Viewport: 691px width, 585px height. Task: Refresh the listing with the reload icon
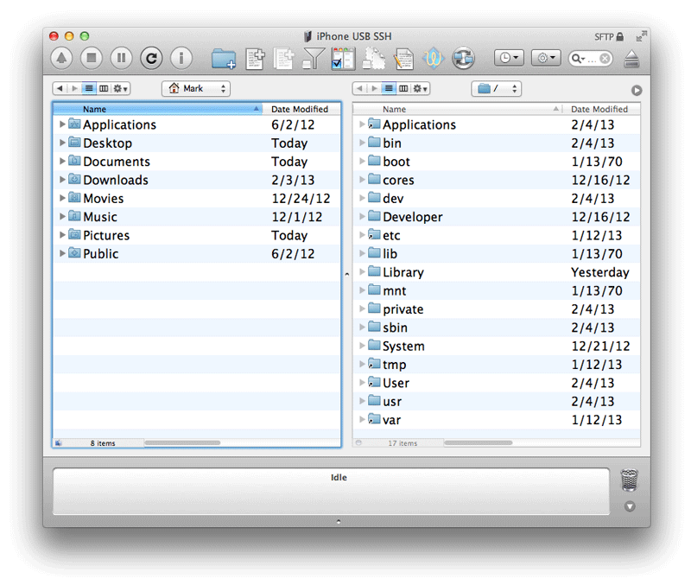click(151, 58)
